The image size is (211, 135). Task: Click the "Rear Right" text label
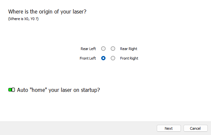pyautogui.click(x=129, y=49)
